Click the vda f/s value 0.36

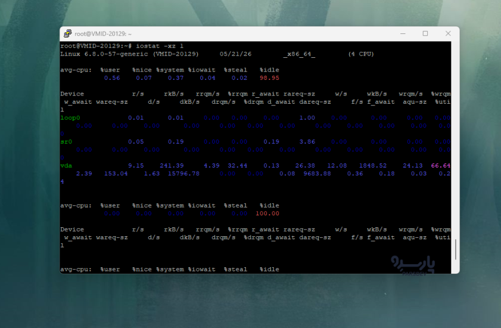(x=355, y=174)
